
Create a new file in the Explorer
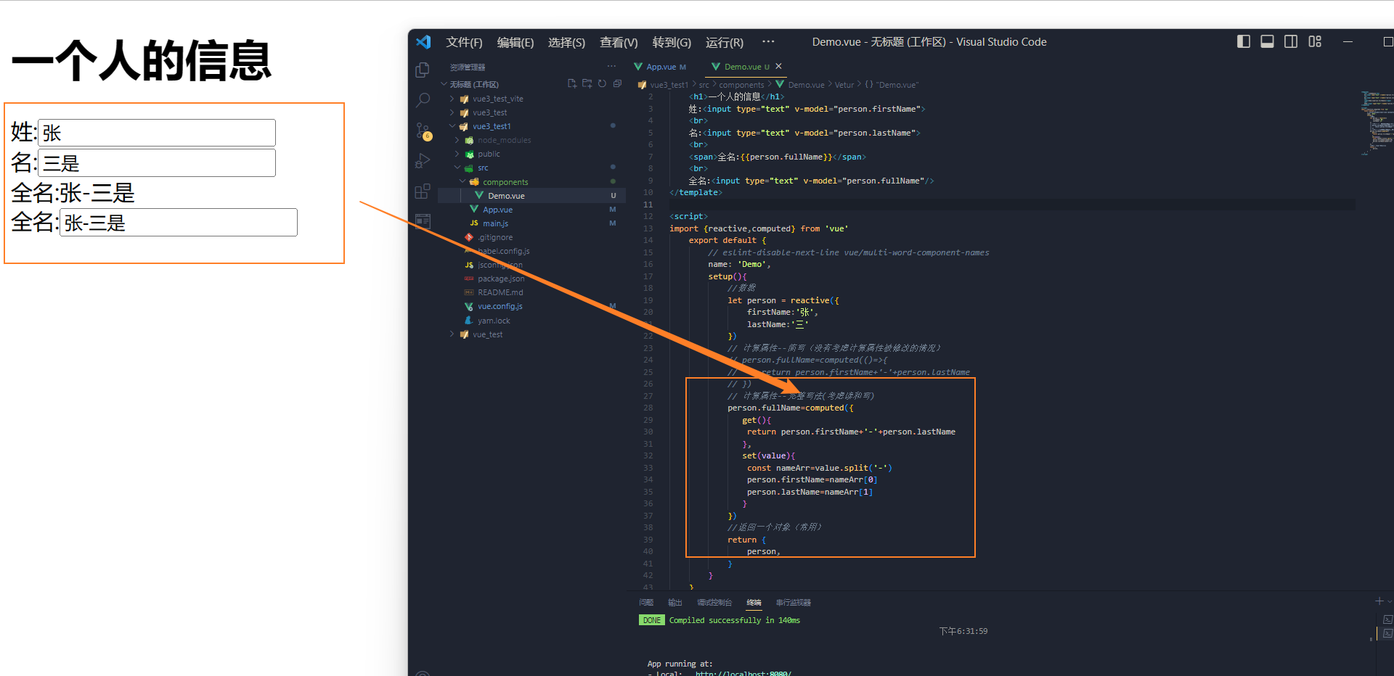click(x=571, y=83)
